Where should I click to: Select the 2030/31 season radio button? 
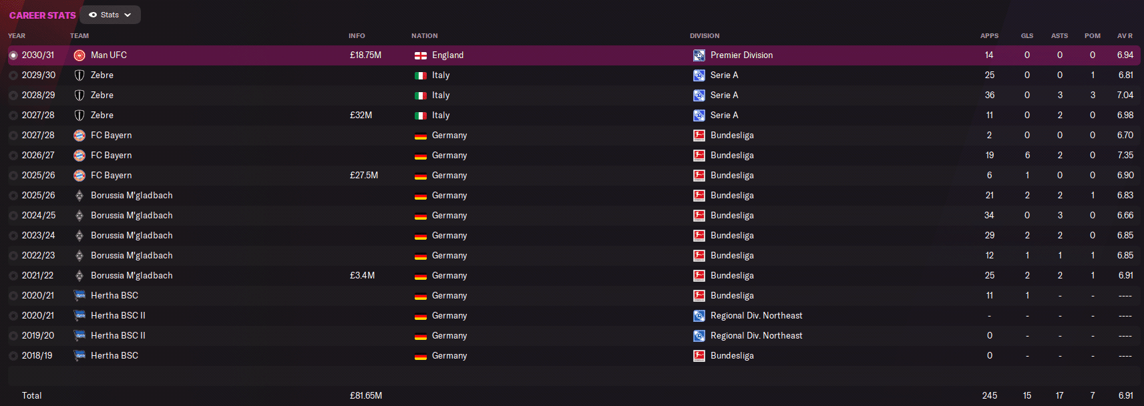pos(13,55)
